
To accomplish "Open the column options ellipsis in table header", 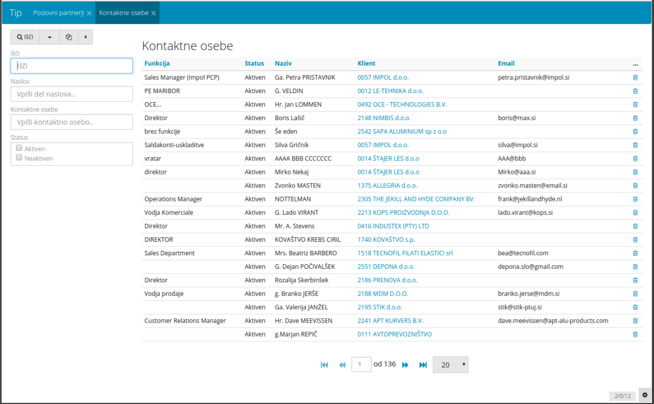I will 635,64.
